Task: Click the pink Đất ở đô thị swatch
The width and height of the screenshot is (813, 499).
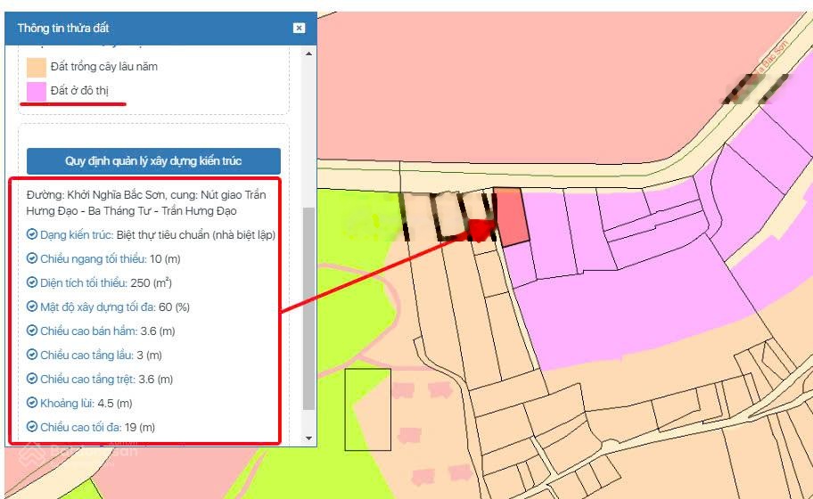Action: click(37, 91)
